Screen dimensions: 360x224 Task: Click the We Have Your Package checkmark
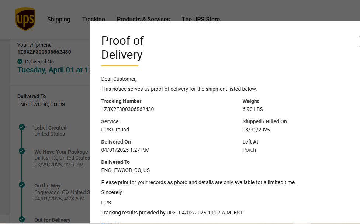pyautogui.click(x=22, y=151)
